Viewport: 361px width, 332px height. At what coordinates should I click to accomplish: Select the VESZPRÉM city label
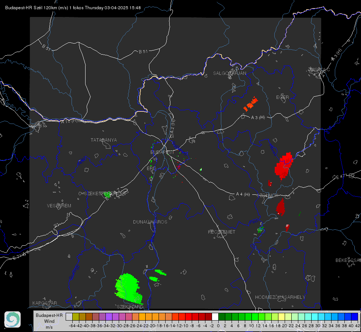(x=59, y=206)
